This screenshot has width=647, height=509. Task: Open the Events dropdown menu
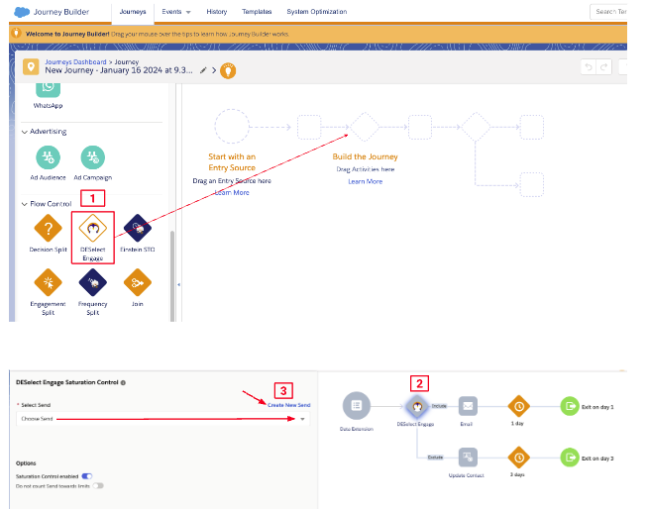click(x=176, y=12)
